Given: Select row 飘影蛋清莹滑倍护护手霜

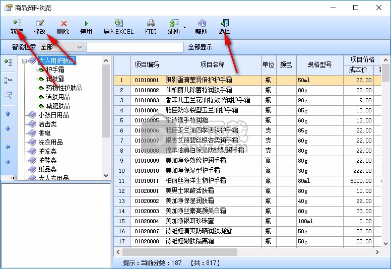Looking at the screenshot, I should click(x=247, y=80).
